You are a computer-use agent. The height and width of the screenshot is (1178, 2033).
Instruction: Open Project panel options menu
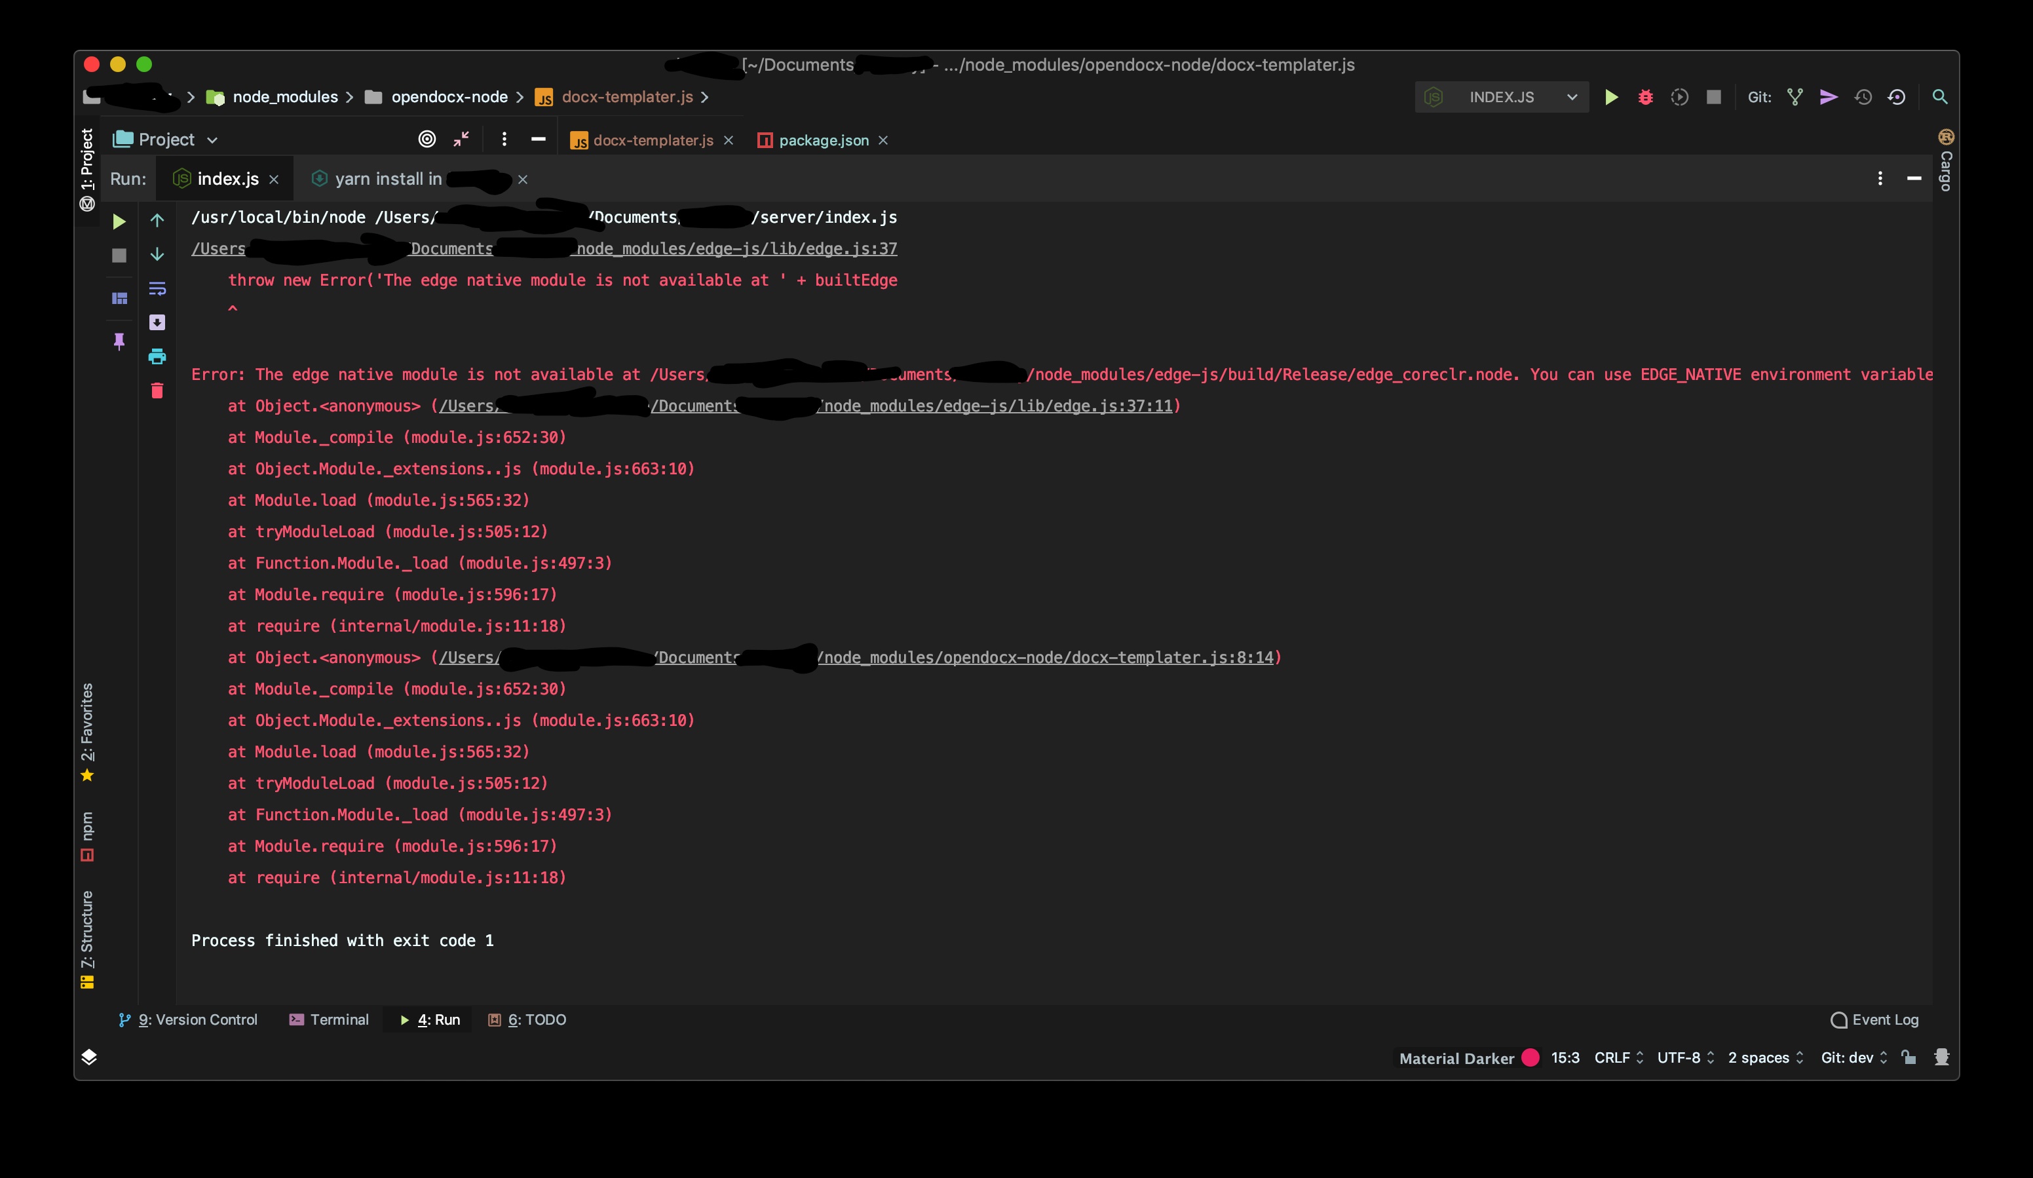[x=504, y=140]
